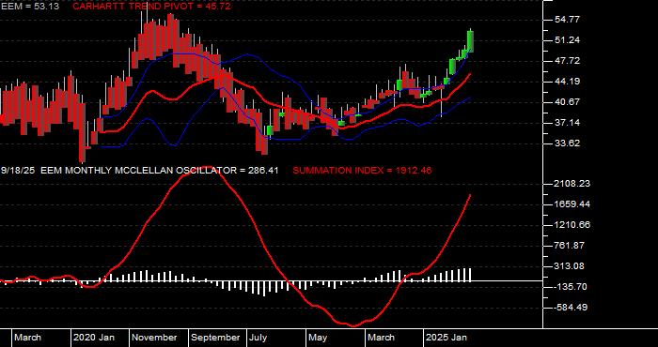The image size is (658, 347).
Task: Click the November time axis label
Action: [155, 338]
